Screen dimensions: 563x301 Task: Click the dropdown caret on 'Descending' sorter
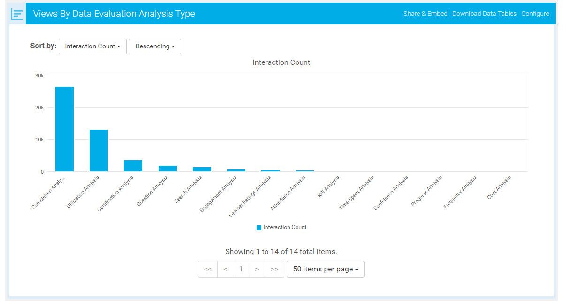[173, 46]
